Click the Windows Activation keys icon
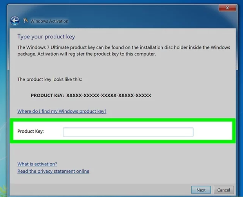Image resolution: width=243 pixels, height=197 pixels. pyautogui.click(x=25, y=21)
